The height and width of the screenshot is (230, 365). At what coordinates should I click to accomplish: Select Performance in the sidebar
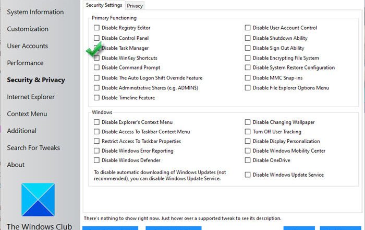coord(25,63)
